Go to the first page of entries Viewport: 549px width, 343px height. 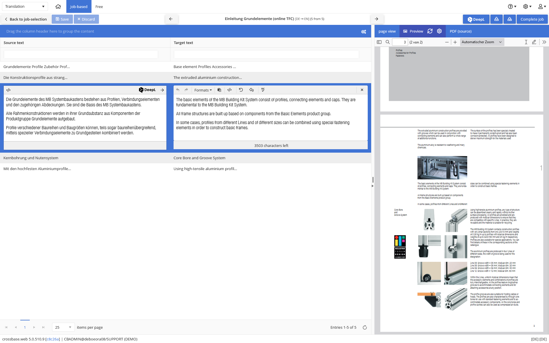6,327
